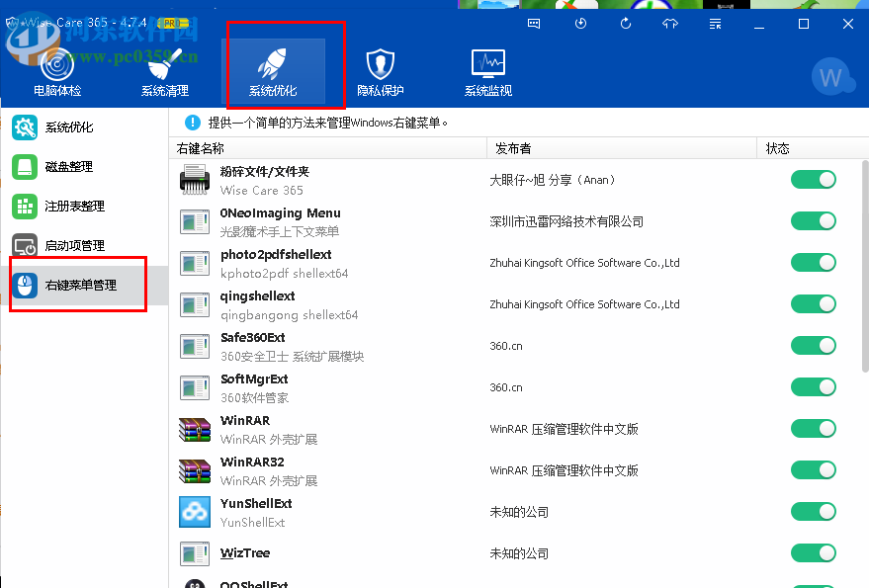The image size is (869, 588).
Task: Click the user avatar W icon
Action: (x=831, y=77)
